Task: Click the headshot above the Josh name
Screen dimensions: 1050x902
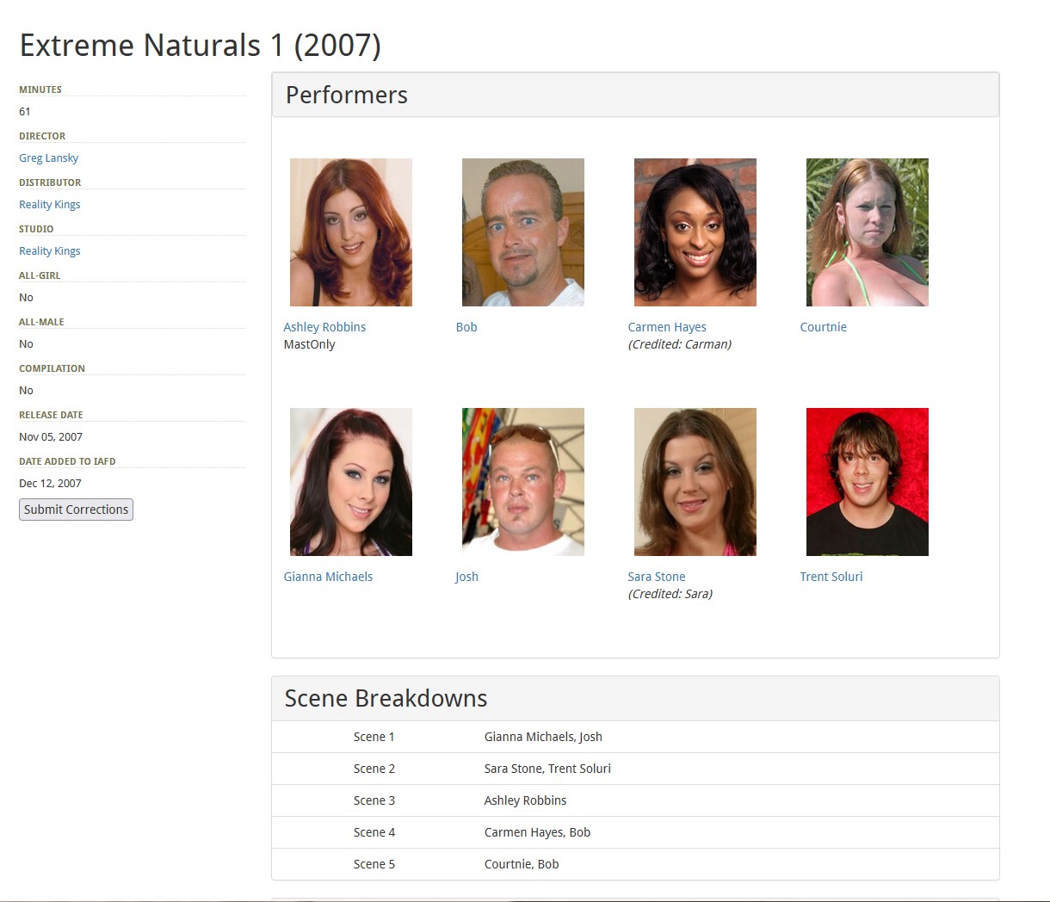Action: pyautogui.click(x=523, y=482)
